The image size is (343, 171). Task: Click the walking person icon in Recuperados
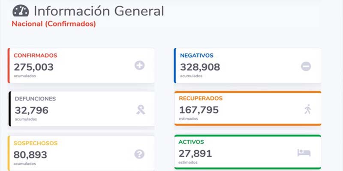(307, 109)
